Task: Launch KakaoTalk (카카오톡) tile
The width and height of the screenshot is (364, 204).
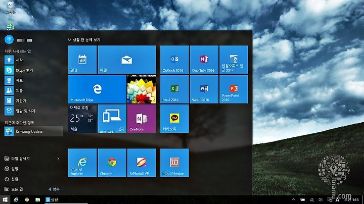Action: [x=174, y=119]
